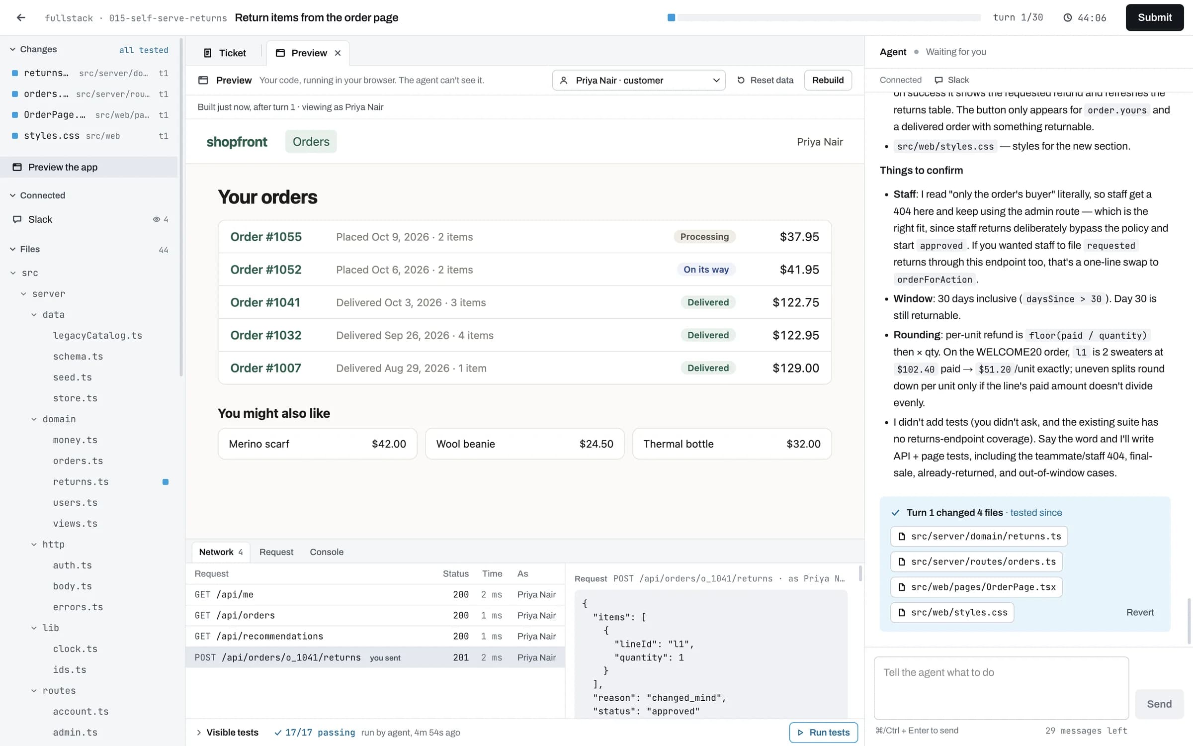
Task: Click the Merino scarf recommendation card
Action: (317, 444)
